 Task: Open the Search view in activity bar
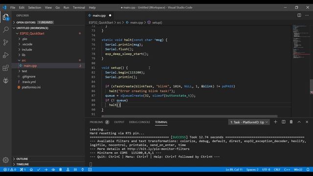tap(5, 29)
